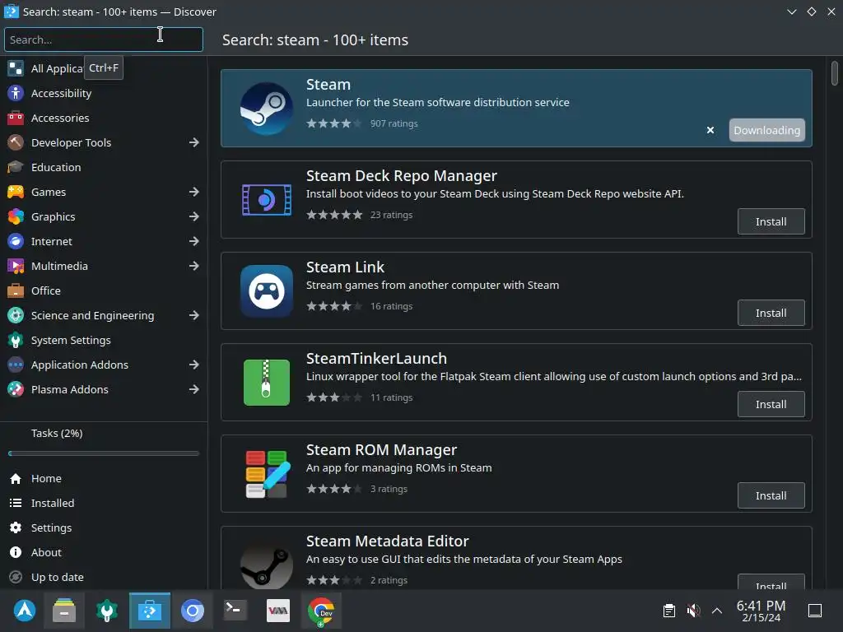Click the Steam app logo icon
This screenshot has height=632, width=843.
(266, 109)
